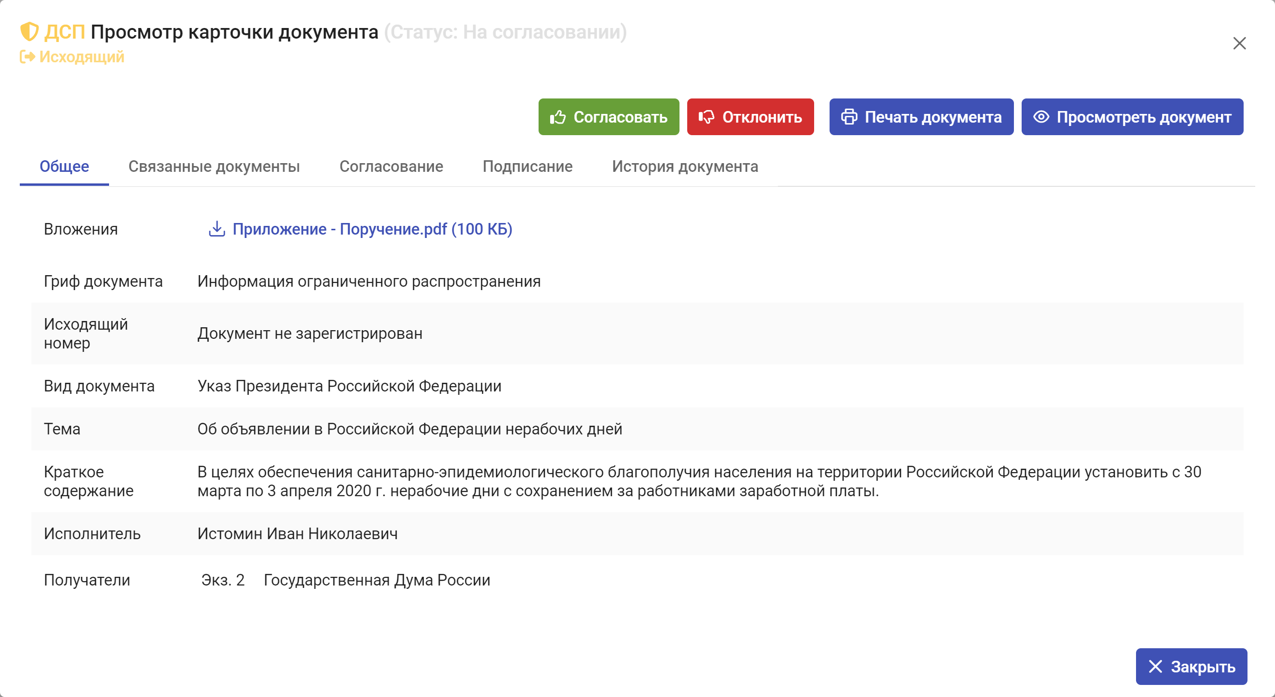Approve document with Согласовать button
Screen dimensions: 1275x697
pos(608,117)
